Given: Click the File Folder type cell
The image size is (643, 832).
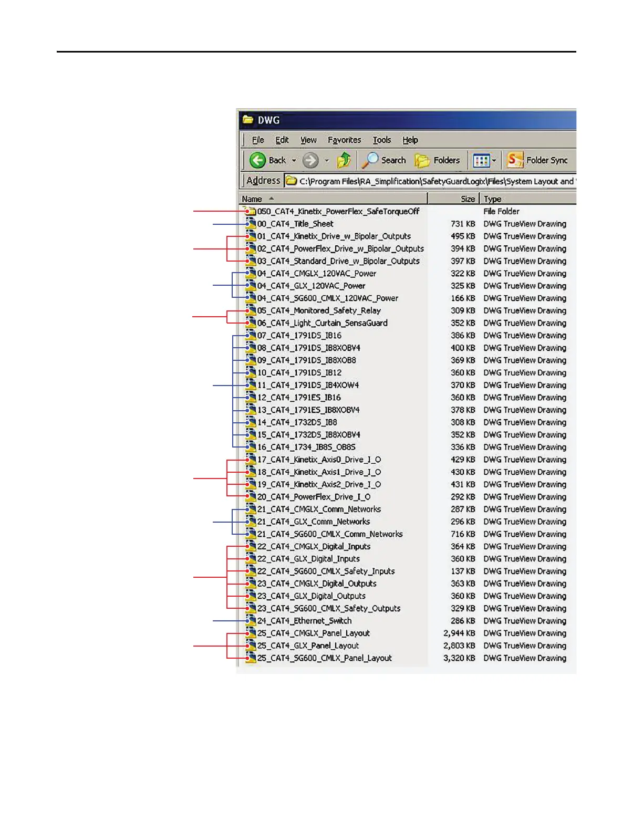Looking at the screenshot, I should coord(502,212).
